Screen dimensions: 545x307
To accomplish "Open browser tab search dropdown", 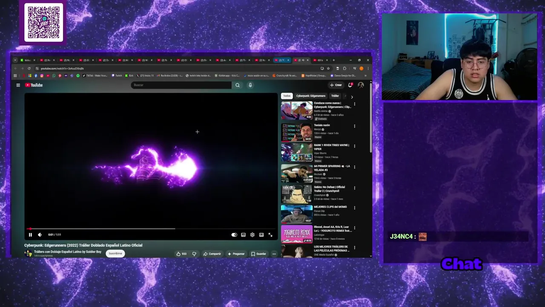I will pos(15,60).
